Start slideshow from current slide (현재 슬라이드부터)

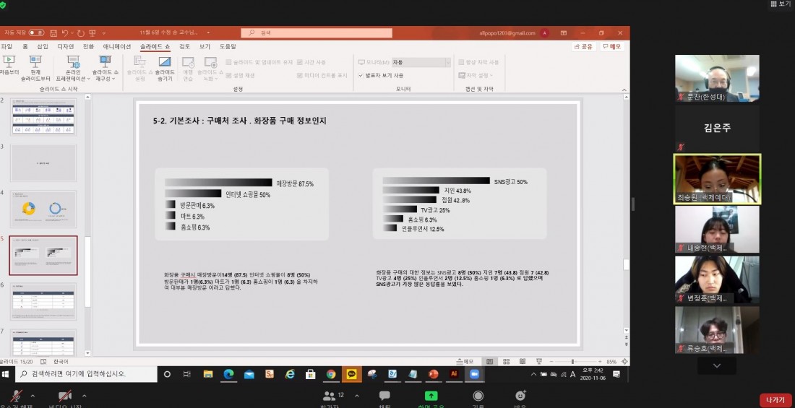[35, 68]
